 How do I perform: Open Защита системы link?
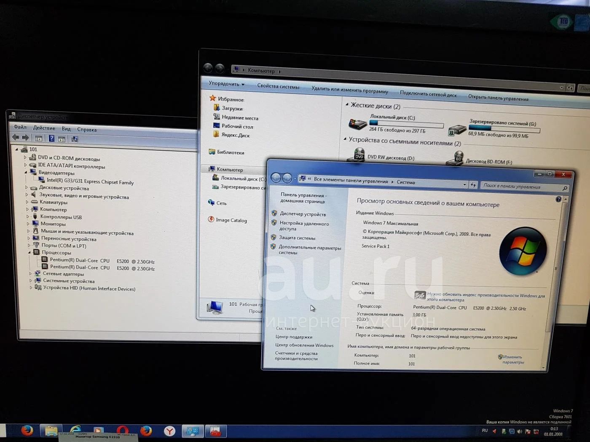coord(297,238)
